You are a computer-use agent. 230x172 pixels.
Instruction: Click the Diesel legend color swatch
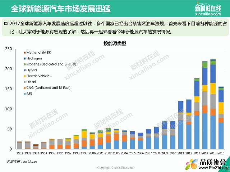pyautogui.click(x=25, y=82)
